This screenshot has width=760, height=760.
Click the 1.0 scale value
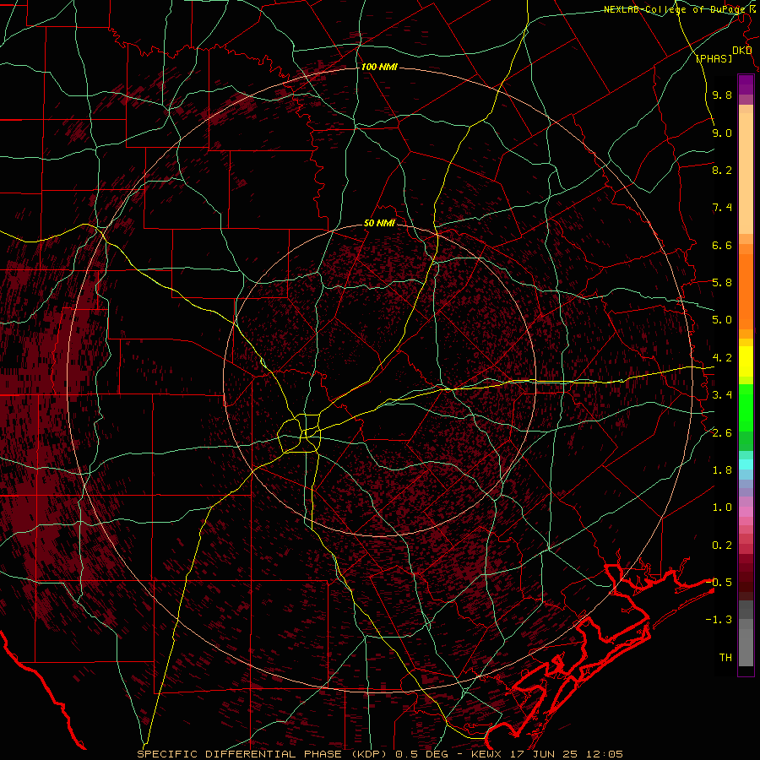pos(722,507)
